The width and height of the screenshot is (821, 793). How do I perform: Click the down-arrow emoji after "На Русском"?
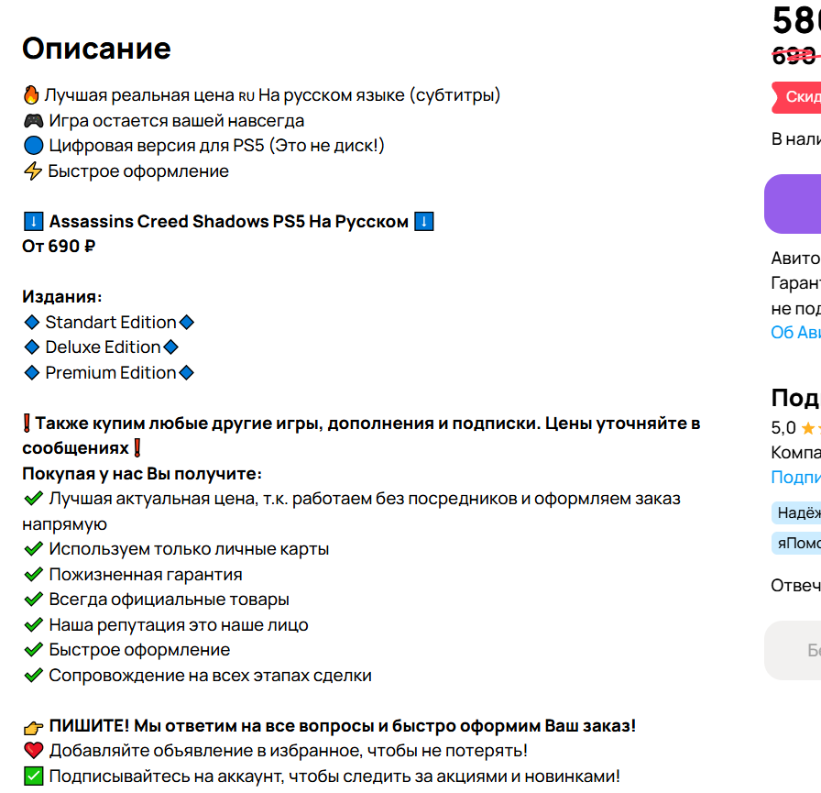click(x=423, y=222)
